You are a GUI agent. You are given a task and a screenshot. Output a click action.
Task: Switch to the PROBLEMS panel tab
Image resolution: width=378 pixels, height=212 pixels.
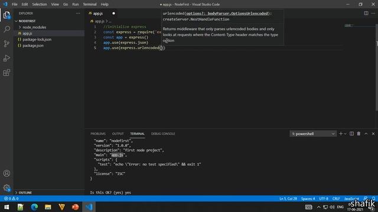98,134
